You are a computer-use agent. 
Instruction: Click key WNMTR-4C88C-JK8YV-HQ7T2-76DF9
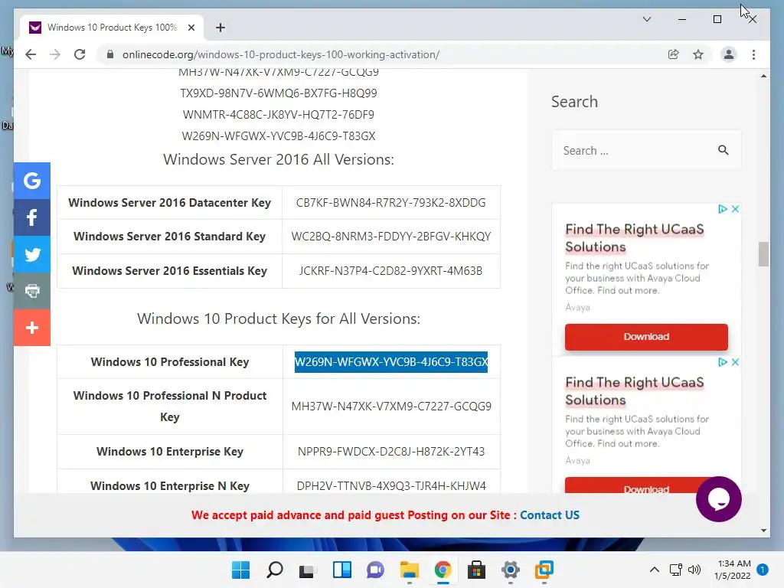[279, 115]
